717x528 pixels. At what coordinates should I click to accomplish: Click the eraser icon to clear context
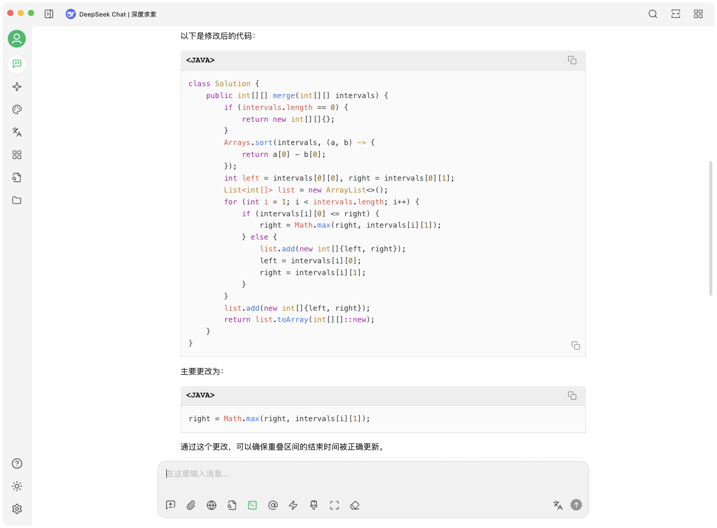[x=355, y=505]
